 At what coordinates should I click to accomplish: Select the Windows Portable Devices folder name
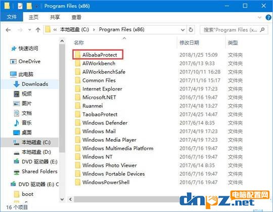coord(114,174)
